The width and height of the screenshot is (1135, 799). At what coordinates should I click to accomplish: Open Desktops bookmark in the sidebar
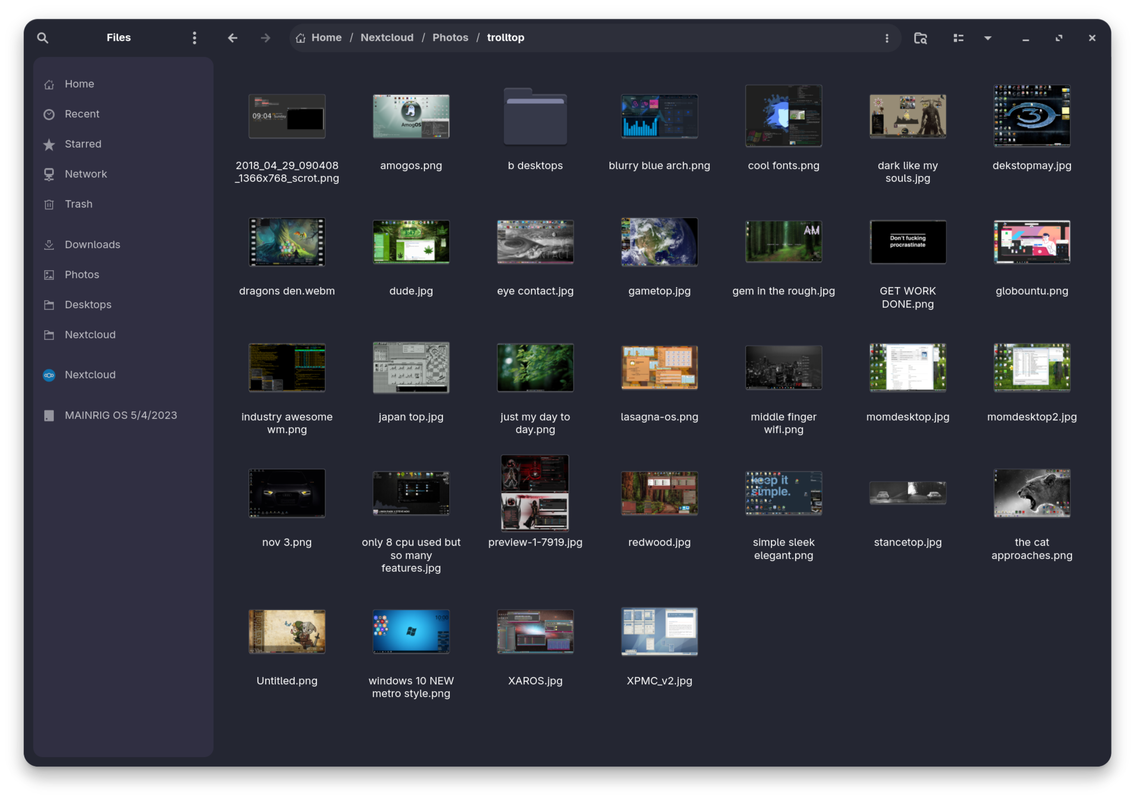click(x=123, y=305)
